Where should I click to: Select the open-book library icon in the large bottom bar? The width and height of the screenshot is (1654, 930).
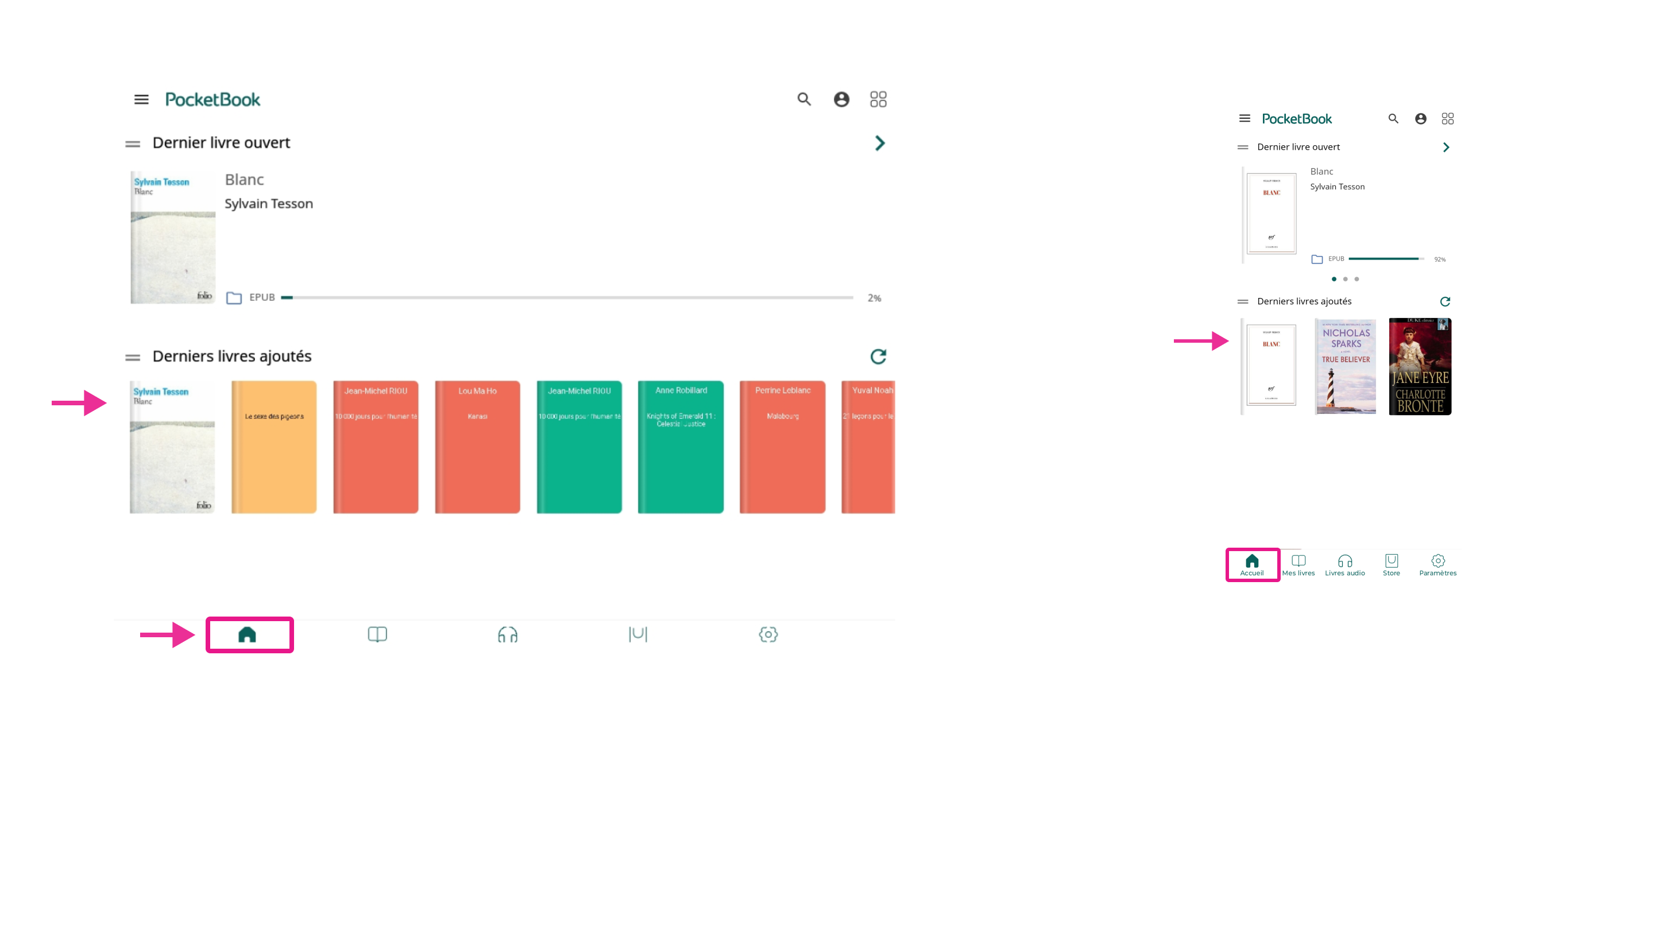(377, 635)
